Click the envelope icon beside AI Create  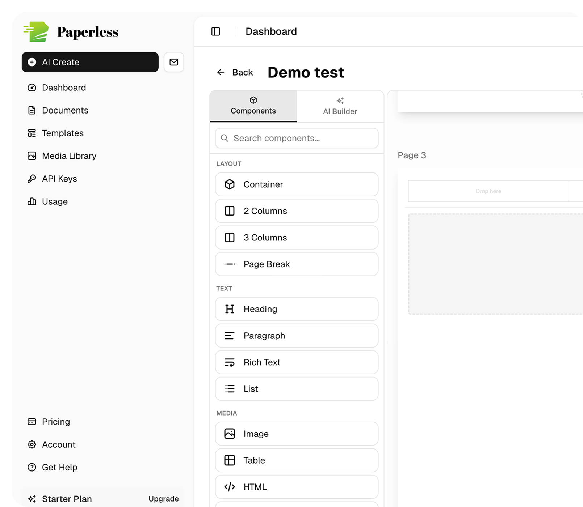click(x=174, y=62)
